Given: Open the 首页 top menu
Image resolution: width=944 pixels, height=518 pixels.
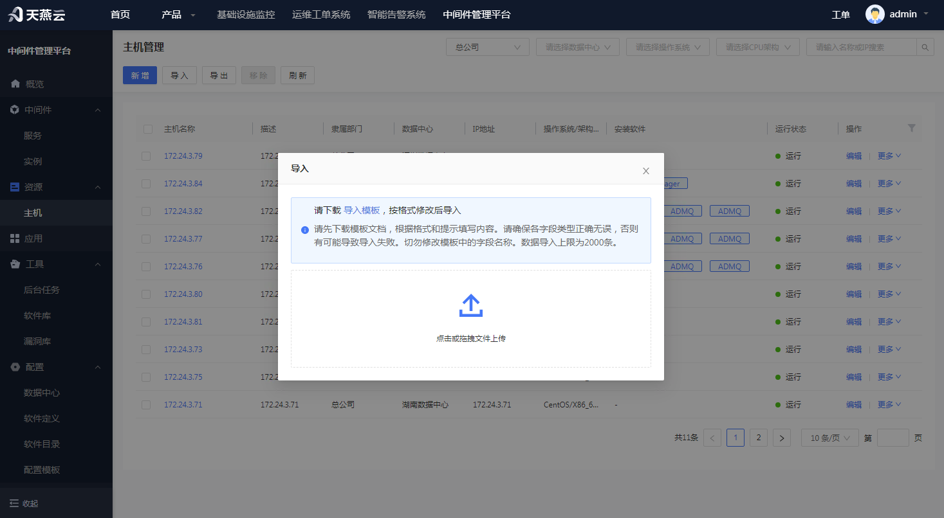Looking at the screenshot, I should coord(120,15).
